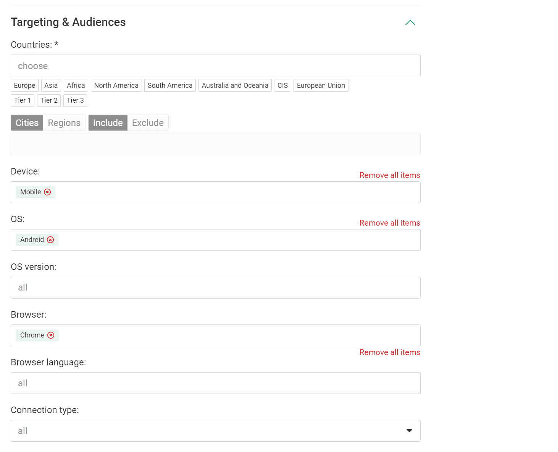The image size is (558, 452).
Task: Click the Connection type dropdown arrow
Action: pos(409,431)
